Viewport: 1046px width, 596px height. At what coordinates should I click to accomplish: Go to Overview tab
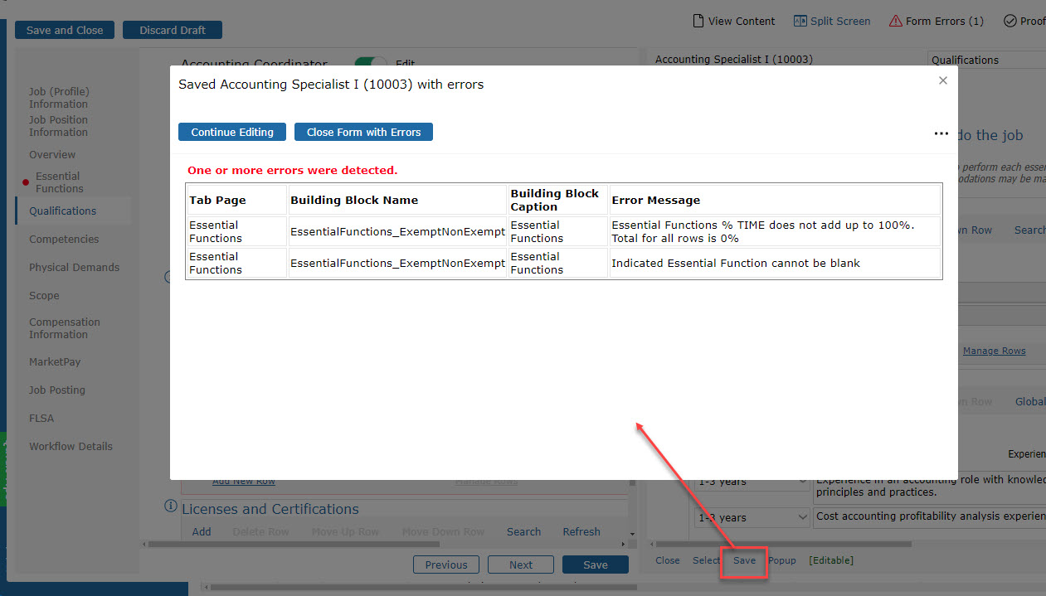click(52, 154)
